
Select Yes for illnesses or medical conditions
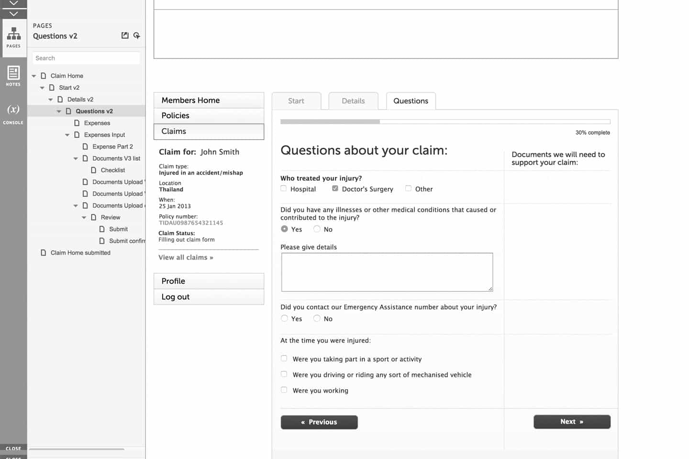(285, 229)
